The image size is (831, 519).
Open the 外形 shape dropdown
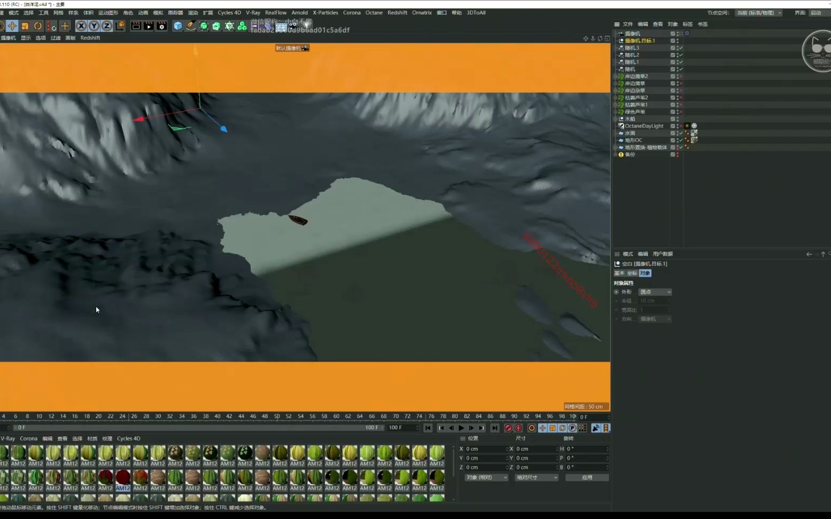point(656,292)
